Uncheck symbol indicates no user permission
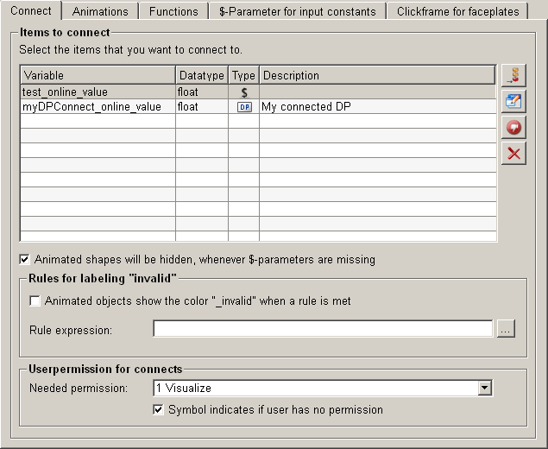The image size is (548, 449). coord(159,410)
